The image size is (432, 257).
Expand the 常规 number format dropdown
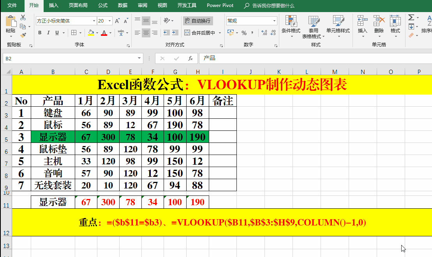[275, 21]
